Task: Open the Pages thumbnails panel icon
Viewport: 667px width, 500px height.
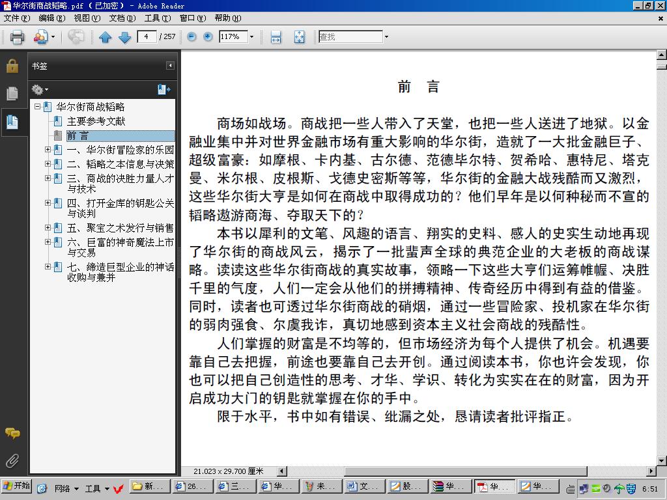Action: click(12, 94)
